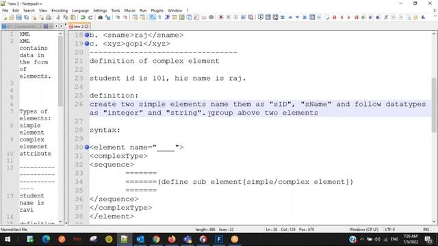Open the question mark help menu
The image size is (438, 246).
pyautogui.click(x=188, y=10)
